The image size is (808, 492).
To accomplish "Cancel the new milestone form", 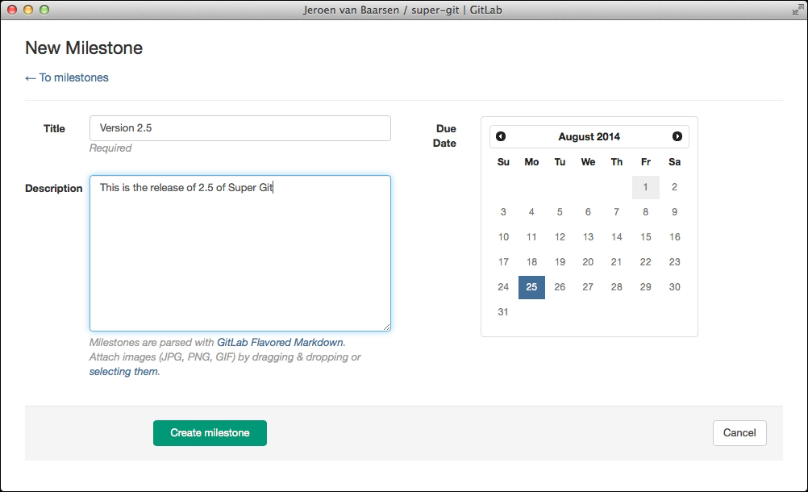I will [739, 433].
